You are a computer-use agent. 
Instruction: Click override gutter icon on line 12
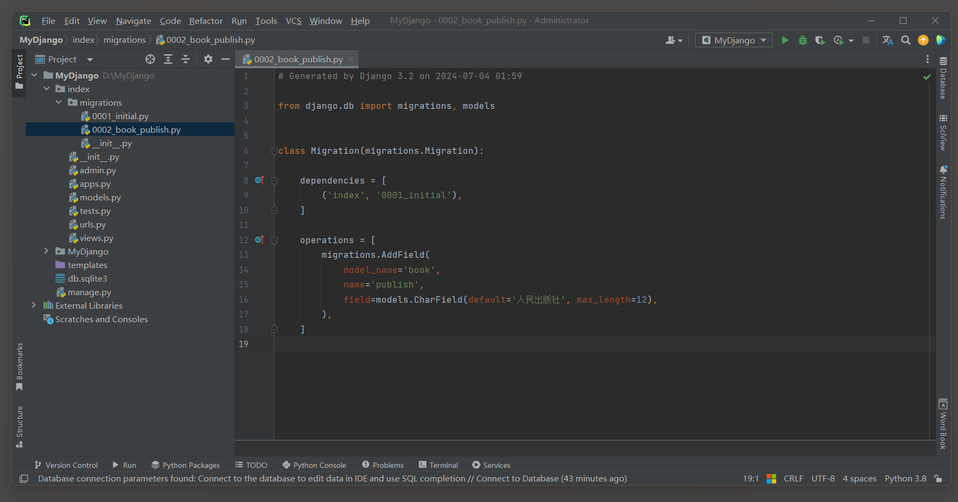(259, 239)
